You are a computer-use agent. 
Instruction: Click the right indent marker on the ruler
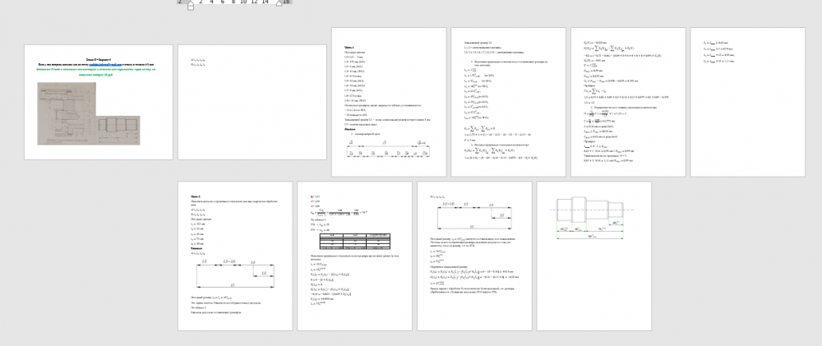pos(278,2)
